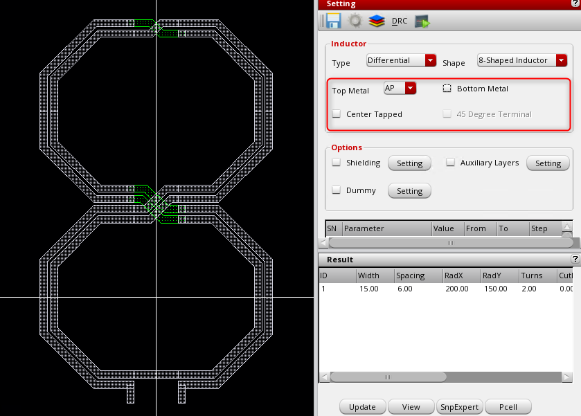581x416 pixels.
Task: Run DRC check from toolbar
Action: coord(400,21)
